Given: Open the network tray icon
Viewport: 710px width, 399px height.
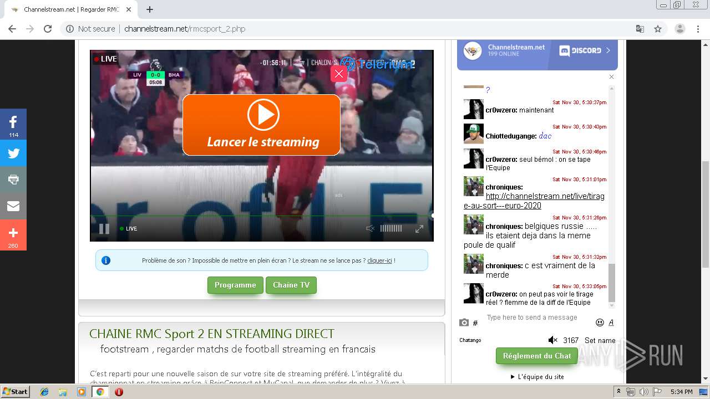Looking at the screenshot, I should [631, 392].
